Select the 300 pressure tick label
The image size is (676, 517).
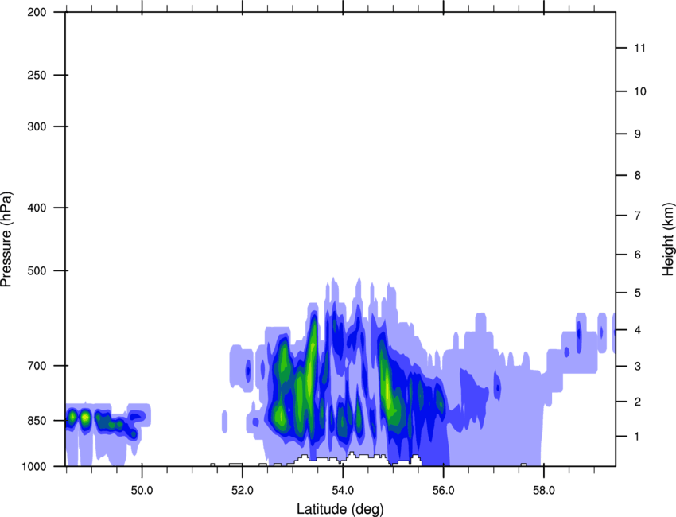[x=37, y=126]
